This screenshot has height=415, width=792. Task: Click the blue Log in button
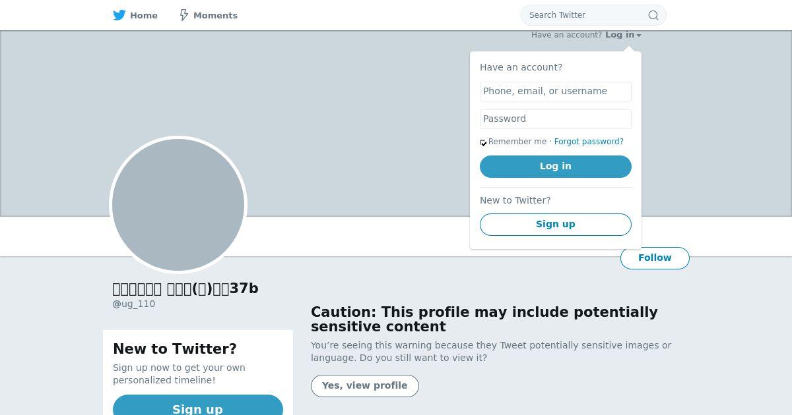[556, 167]
